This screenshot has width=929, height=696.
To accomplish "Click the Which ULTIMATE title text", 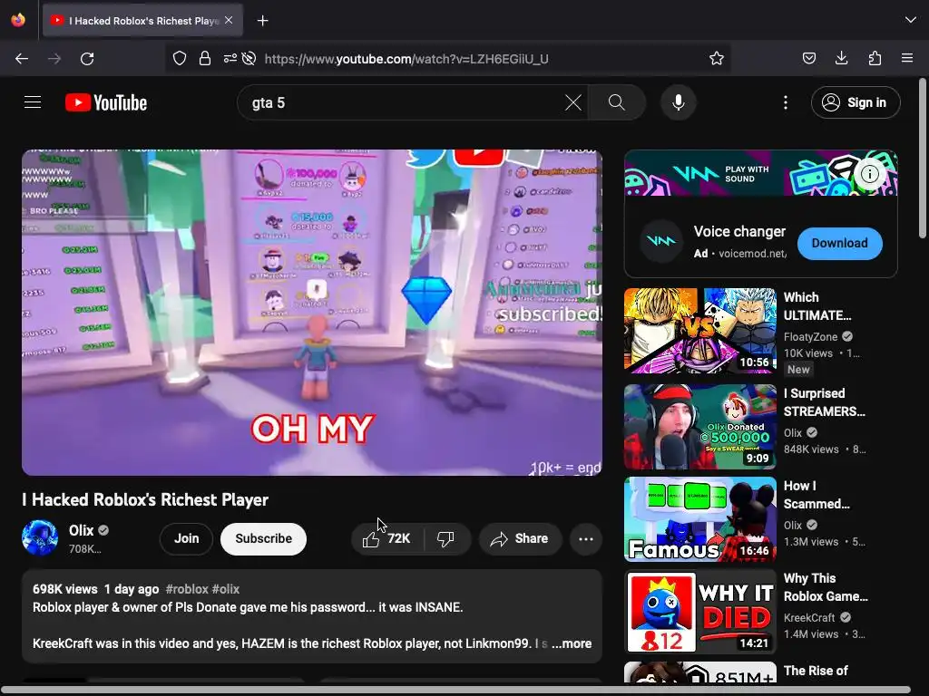I will 817,306.
